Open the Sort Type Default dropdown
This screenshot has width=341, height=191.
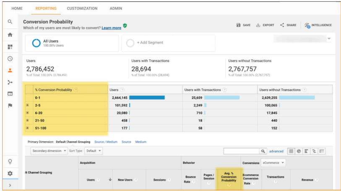[x=93, y=151]
